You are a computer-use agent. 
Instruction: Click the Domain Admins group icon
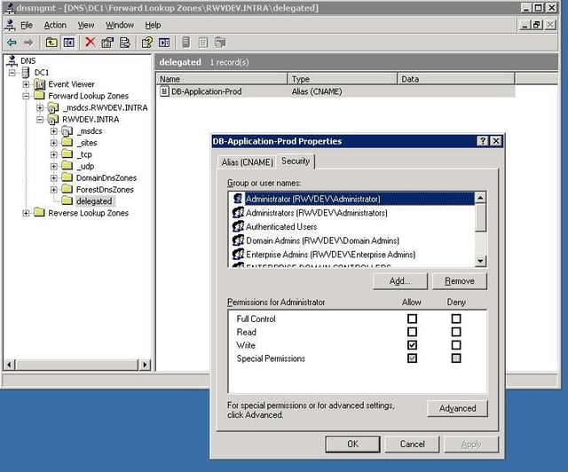(238, 240)
